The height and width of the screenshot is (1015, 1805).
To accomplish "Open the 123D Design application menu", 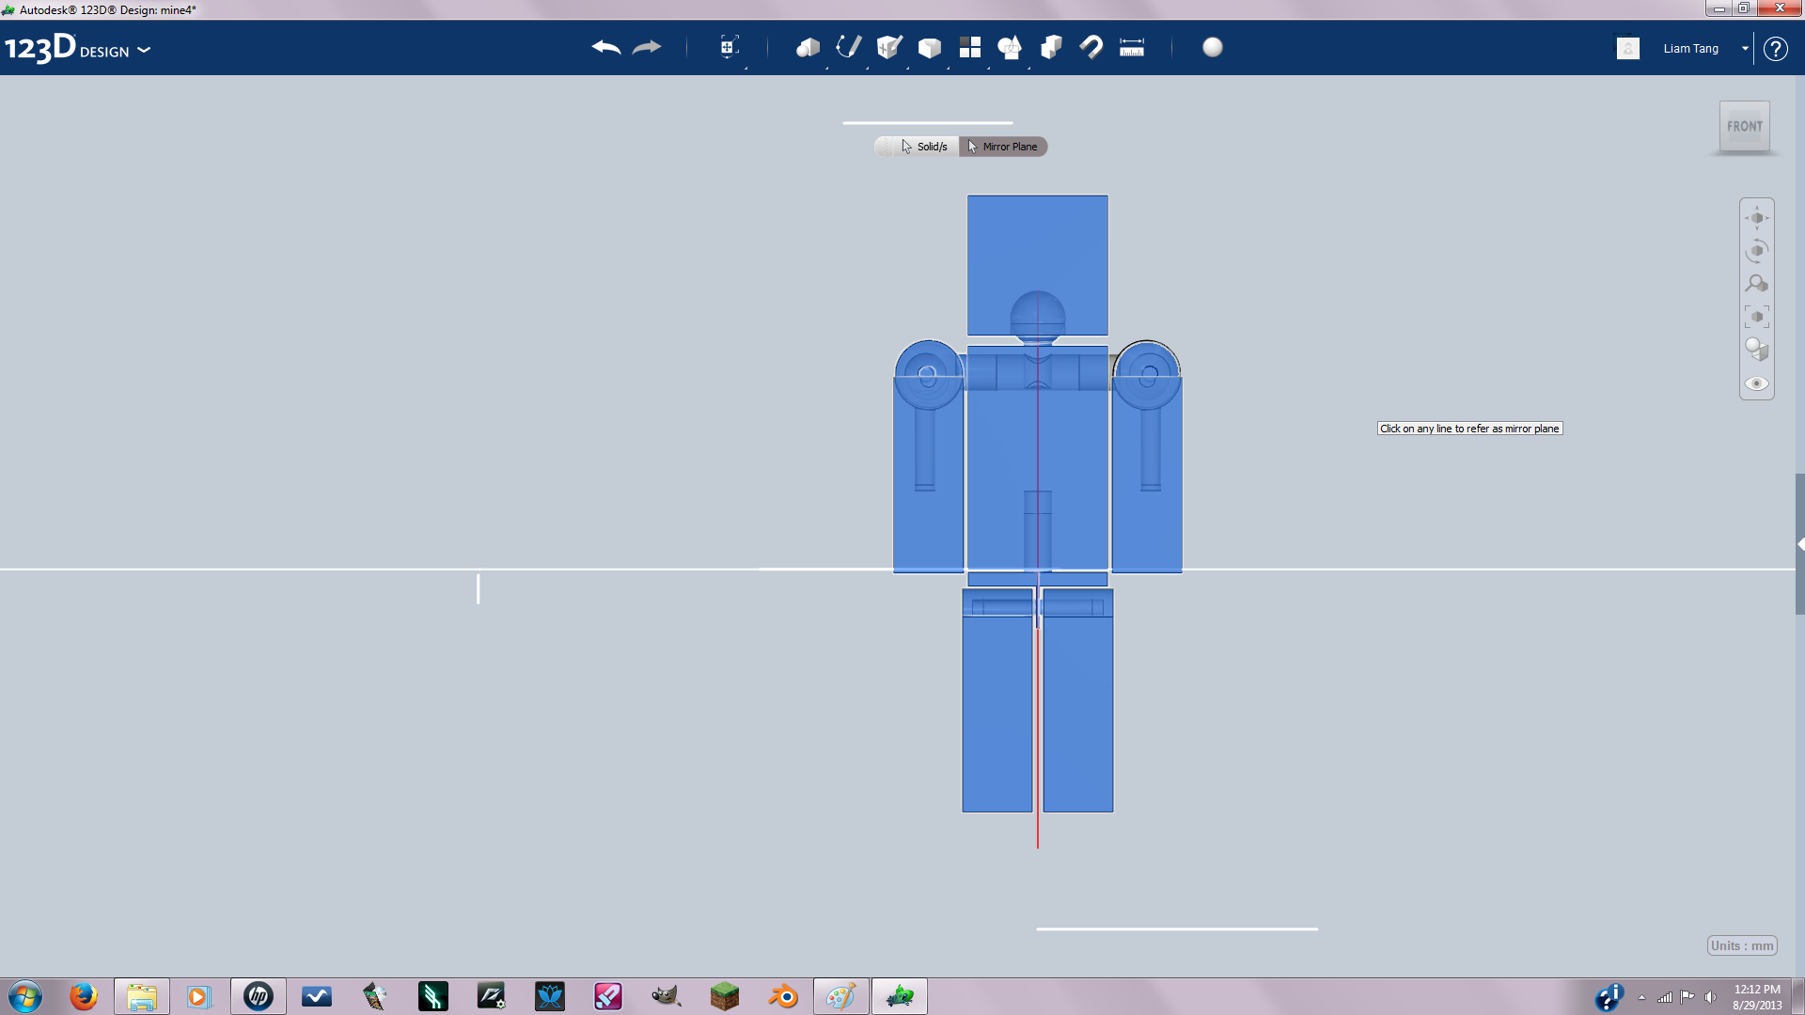I will click(x=77, y=48).
